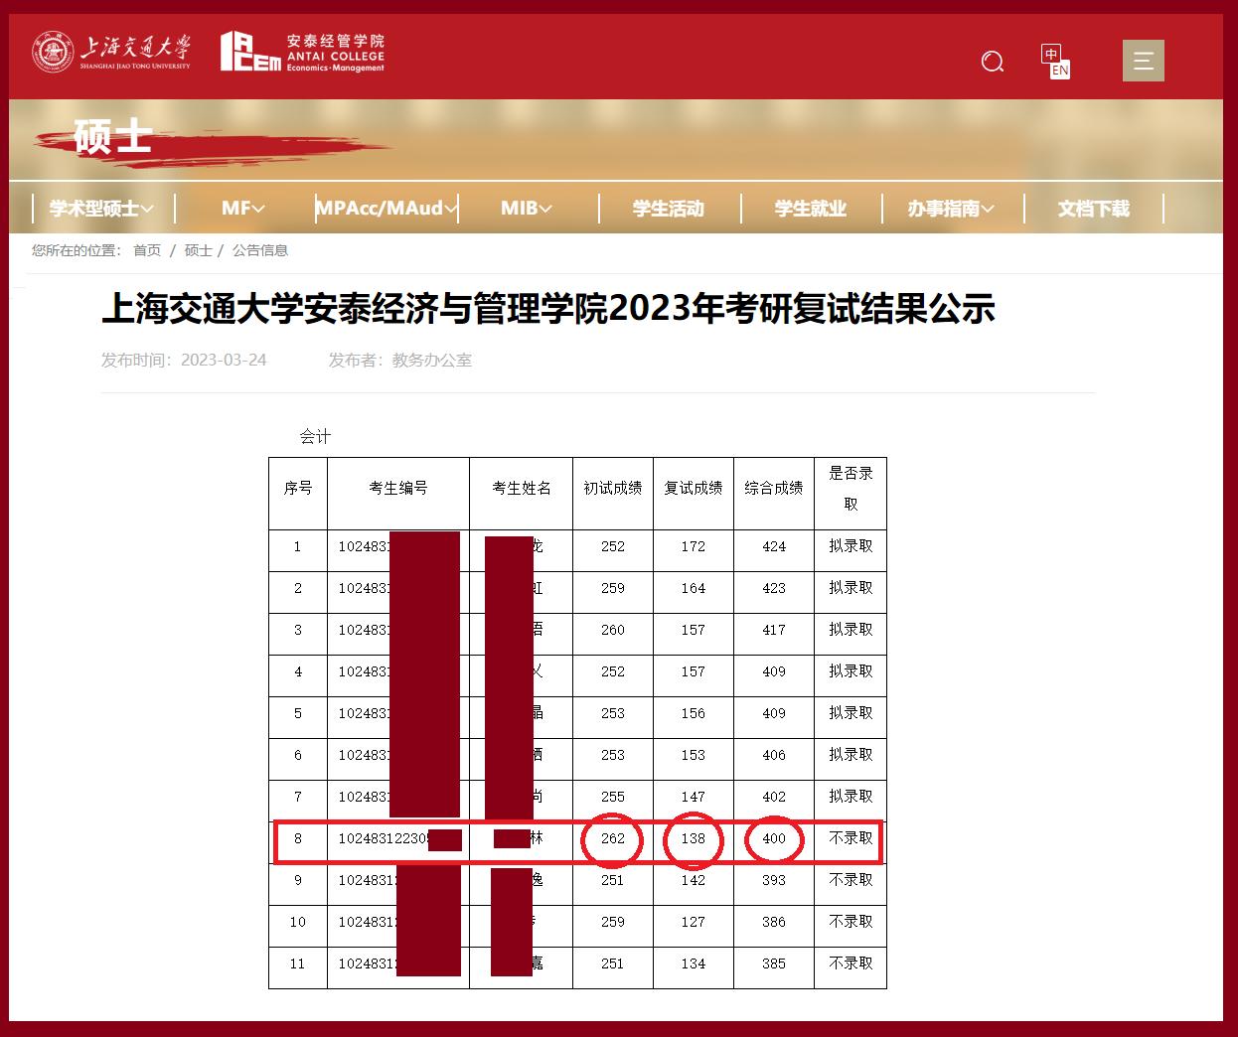1238x1037 pixels.
Task: Open the 文档下载 page
Action: [x=1091, y=209]
